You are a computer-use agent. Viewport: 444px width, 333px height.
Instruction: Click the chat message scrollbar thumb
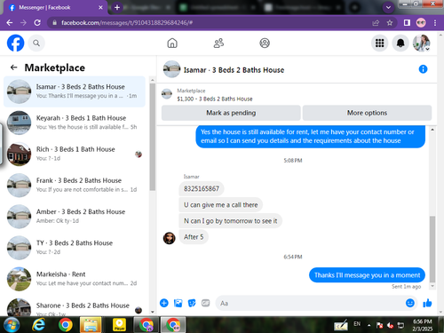[x=432, y=250]
